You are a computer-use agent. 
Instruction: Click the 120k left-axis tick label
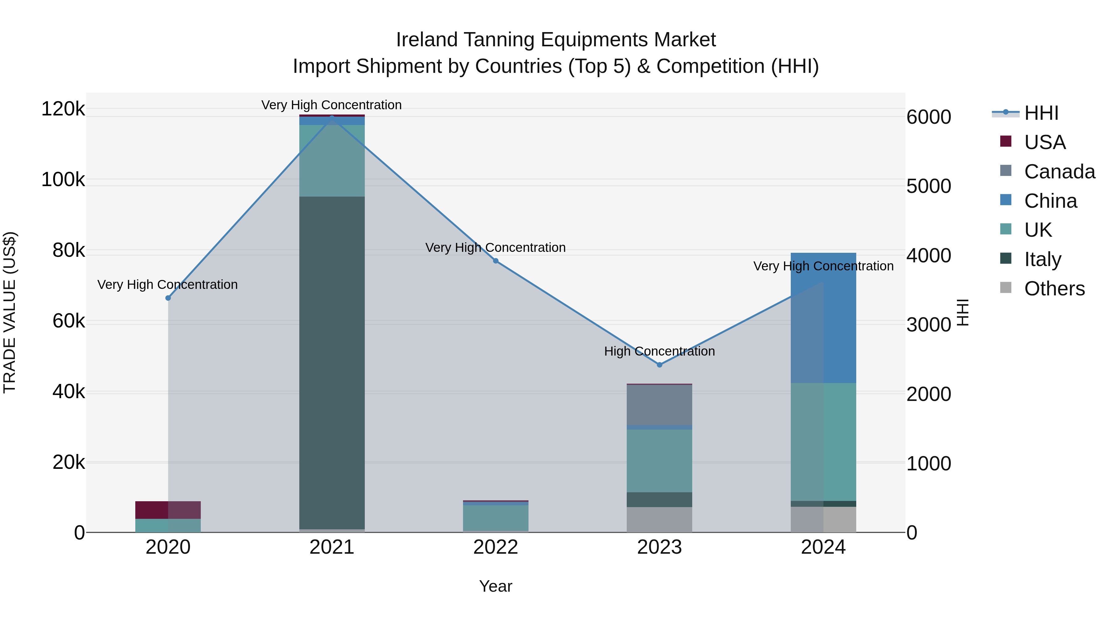click(63, 109)
